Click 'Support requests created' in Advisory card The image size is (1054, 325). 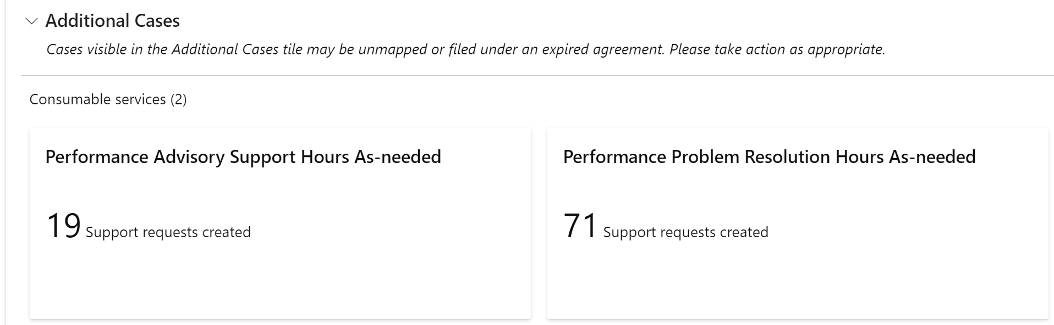[168, 232]
